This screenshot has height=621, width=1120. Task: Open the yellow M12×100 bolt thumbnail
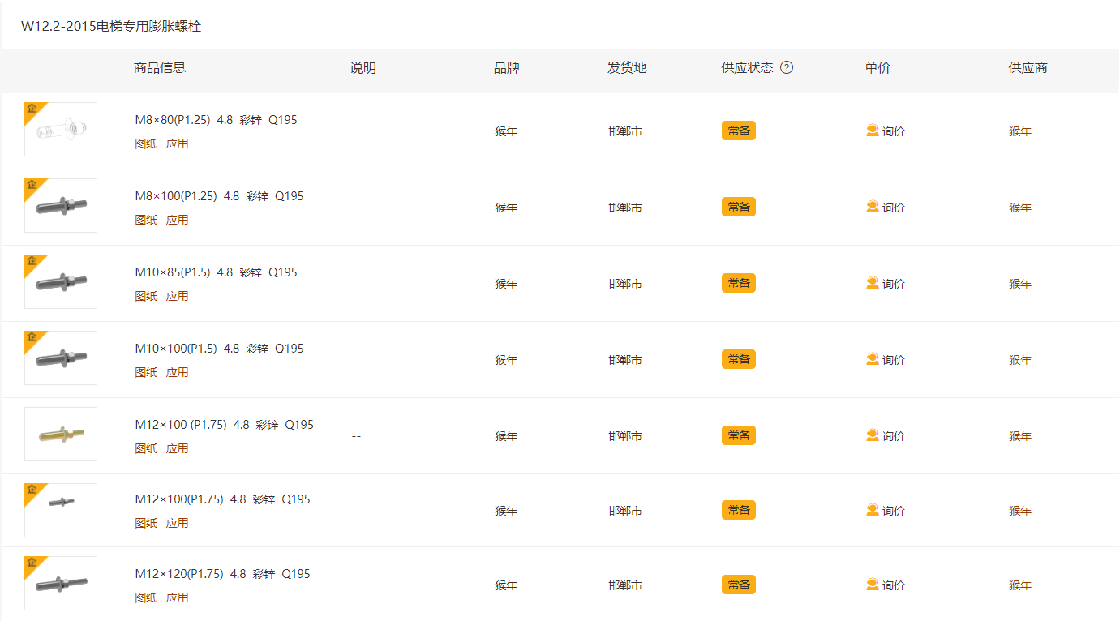61,435
